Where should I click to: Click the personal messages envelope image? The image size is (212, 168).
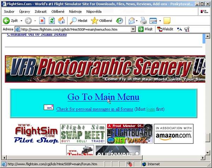pyautogui.click(x=49, y=107)
